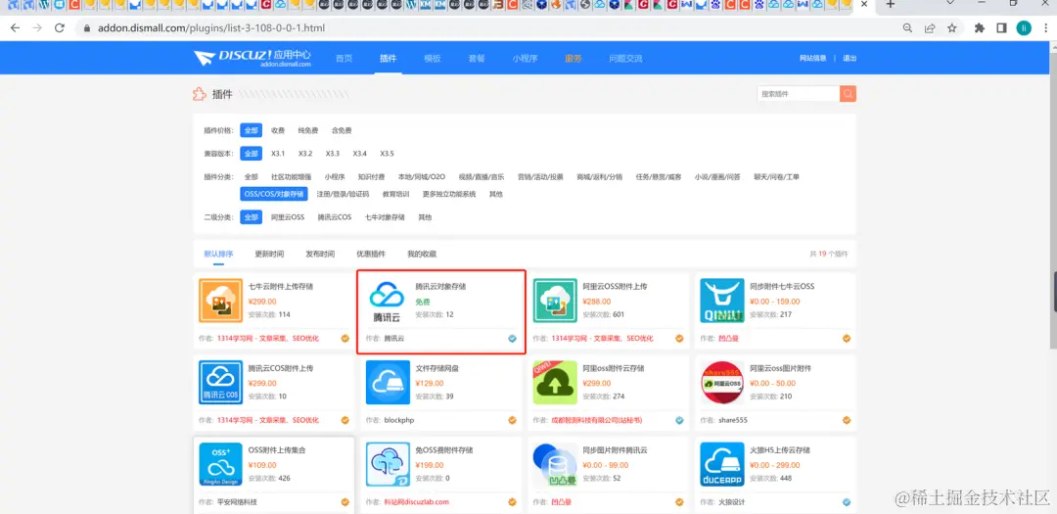Select the 含免费 price filter
Screen dimensions: 1057x514
(x=342, y=130)
